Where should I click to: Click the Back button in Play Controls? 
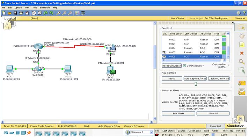pyautogui.click(x=172, y=78)
